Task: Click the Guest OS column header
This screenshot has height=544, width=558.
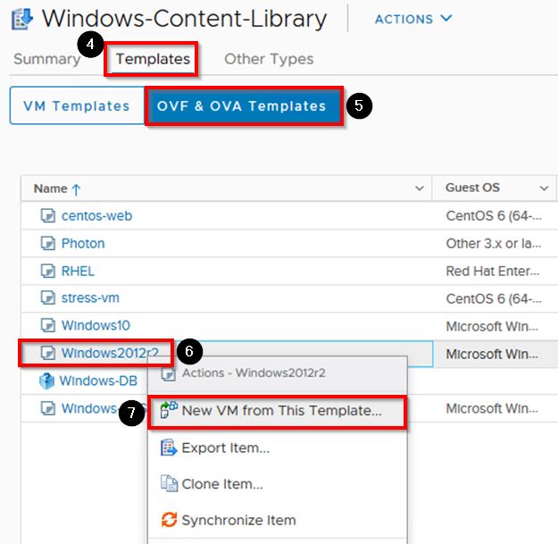Action: pyautogui.click(x=472, y=188)
